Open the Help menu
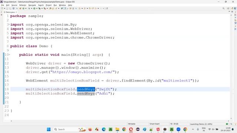The width and height of the screenshot is (237, 133). click(x=70, y=5)
